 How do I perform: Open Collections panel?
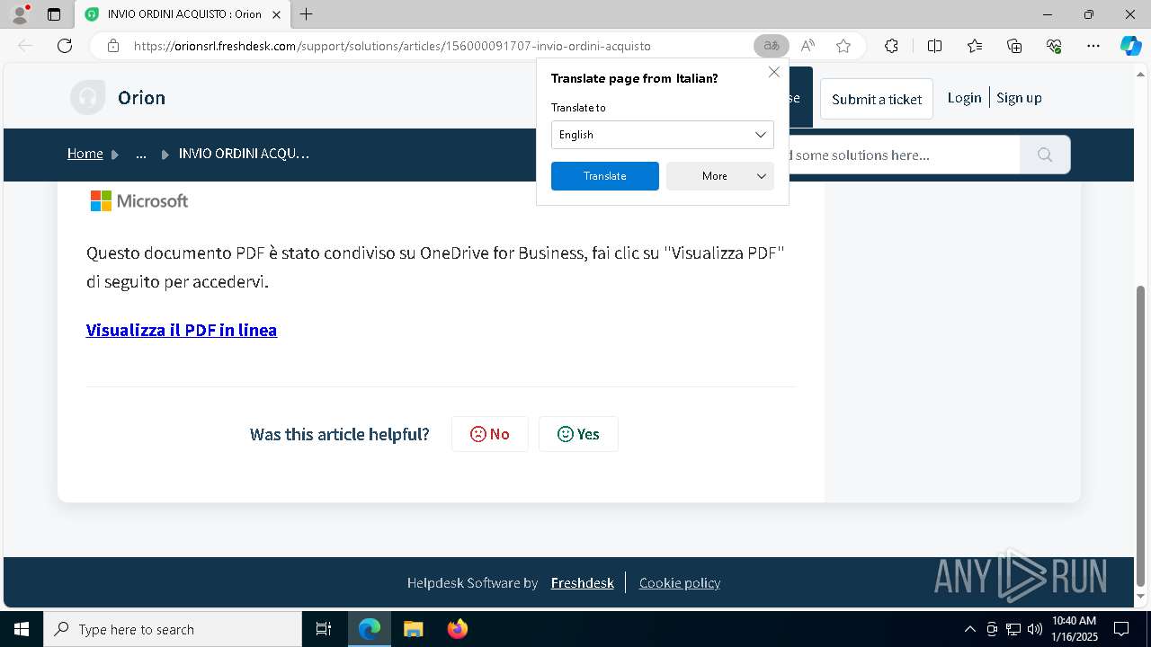(1014, 46)
